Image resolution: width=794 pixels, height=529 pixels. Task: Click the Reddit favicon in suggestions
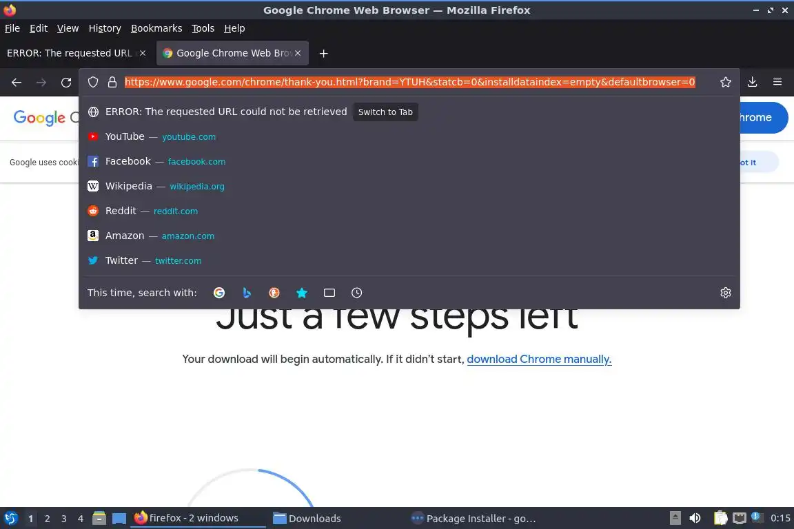coord(92,211)
